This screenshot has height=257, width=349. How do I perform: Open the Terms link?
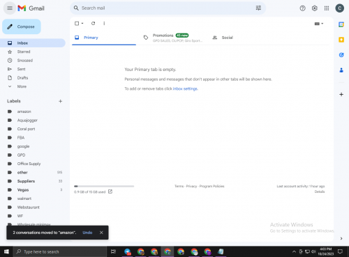pyautogui.click(x=179, y=186)
